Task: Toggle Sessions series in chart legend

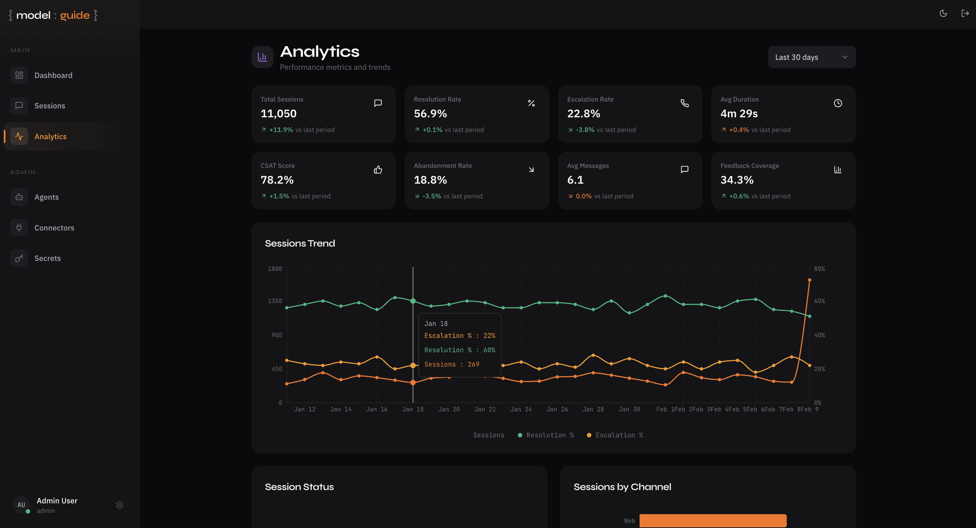Action: [488, 435]
